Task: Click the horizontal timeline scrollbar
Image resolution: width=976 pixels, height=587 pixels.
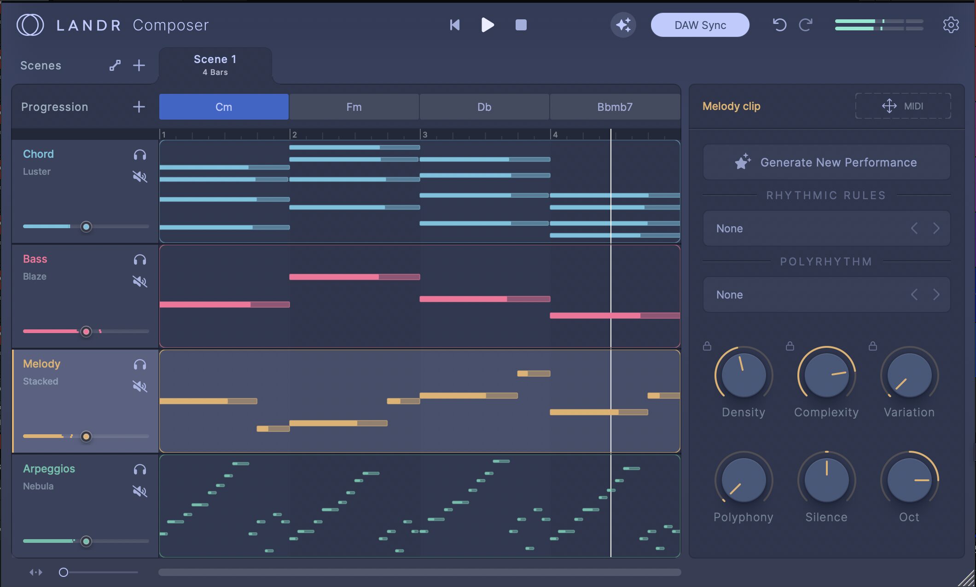Action: (419, 572)
